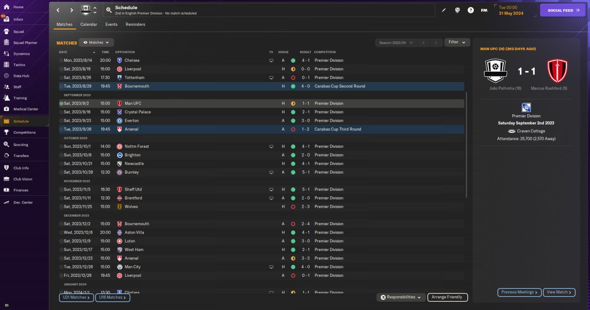
Task: Click the pencil edit icon in the top bar
Action: (444, 10)
